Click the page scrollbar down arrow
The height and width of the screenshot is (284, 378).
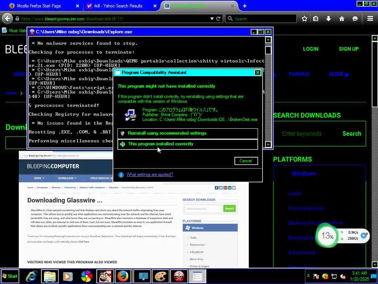tap(375, 264)
